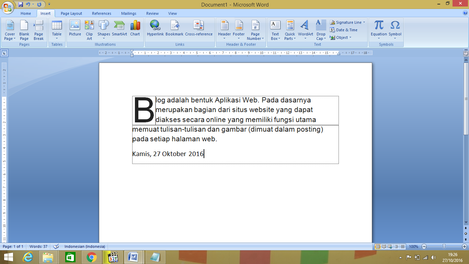The image size is (469, 264).
Task: Open the Equation dropdown
Action: (x=379, y=30)
